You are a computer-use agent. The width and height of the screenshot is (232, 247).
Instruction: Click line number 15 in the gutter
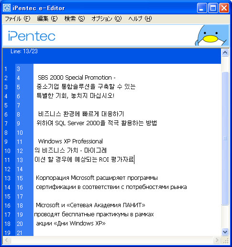20,178
